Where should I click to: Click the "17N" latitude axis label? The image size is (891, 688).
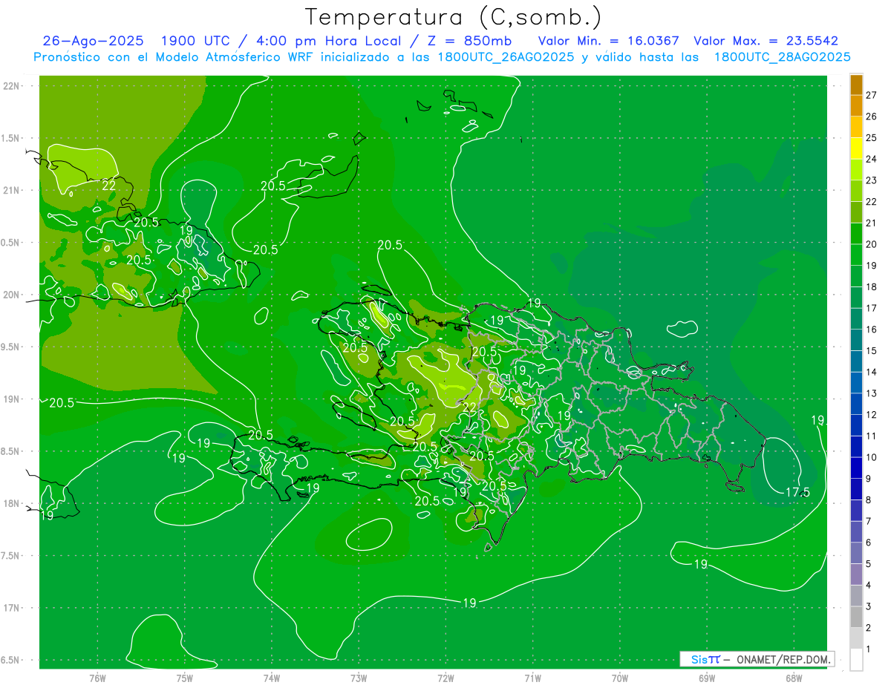[x=11, y=609]
